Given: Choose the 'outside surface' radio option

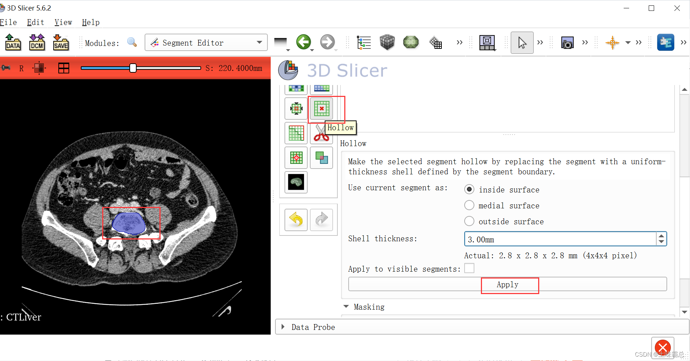Looking at the screenshot, I should pos(469,221).
